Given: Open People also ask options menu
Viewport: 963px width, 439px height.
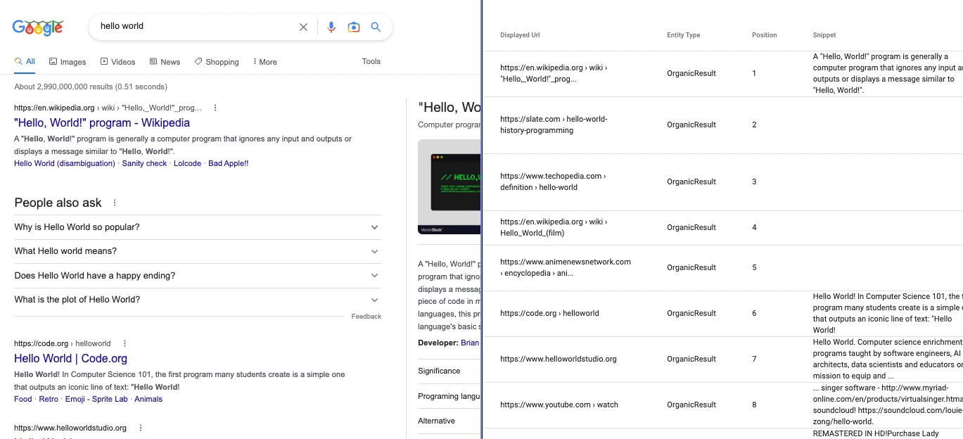Looking at the screenshot, I should tap(115, 203).
